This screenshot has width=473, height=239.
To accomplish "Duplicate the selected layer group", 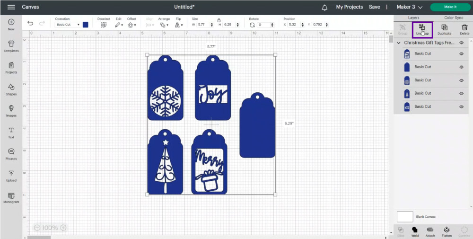I will [x=444, y=29].
